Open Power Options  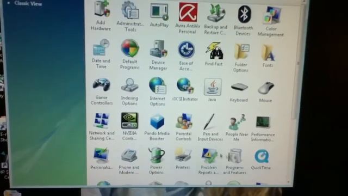pyautogui.click(x=157, y=156)
